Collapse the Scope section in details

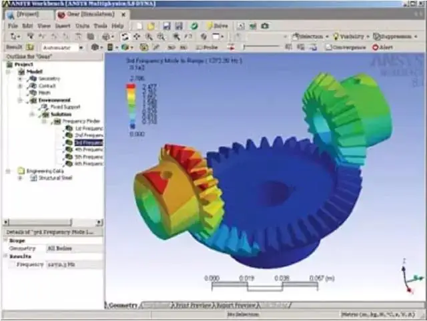click(x=5, y=240)
